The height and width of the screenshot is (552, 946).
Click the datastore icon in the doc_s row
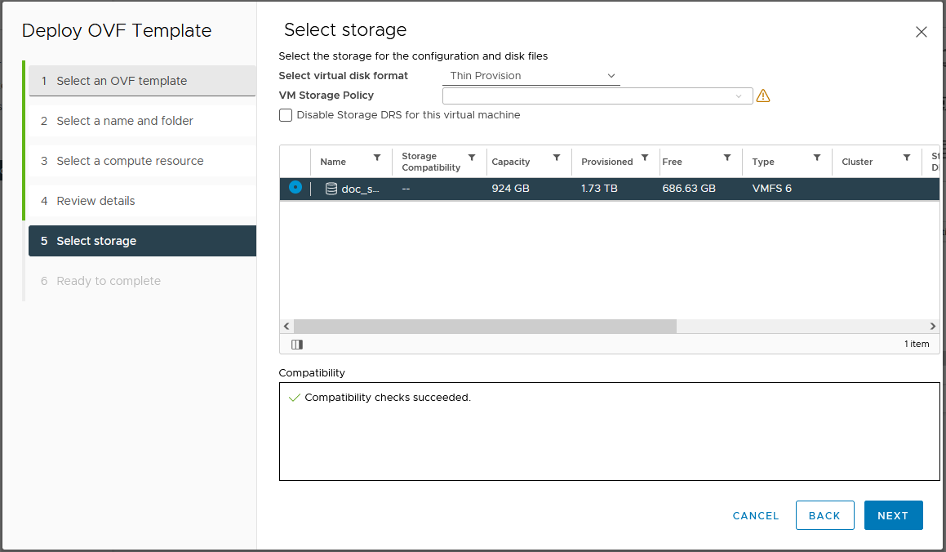[331, 189]
